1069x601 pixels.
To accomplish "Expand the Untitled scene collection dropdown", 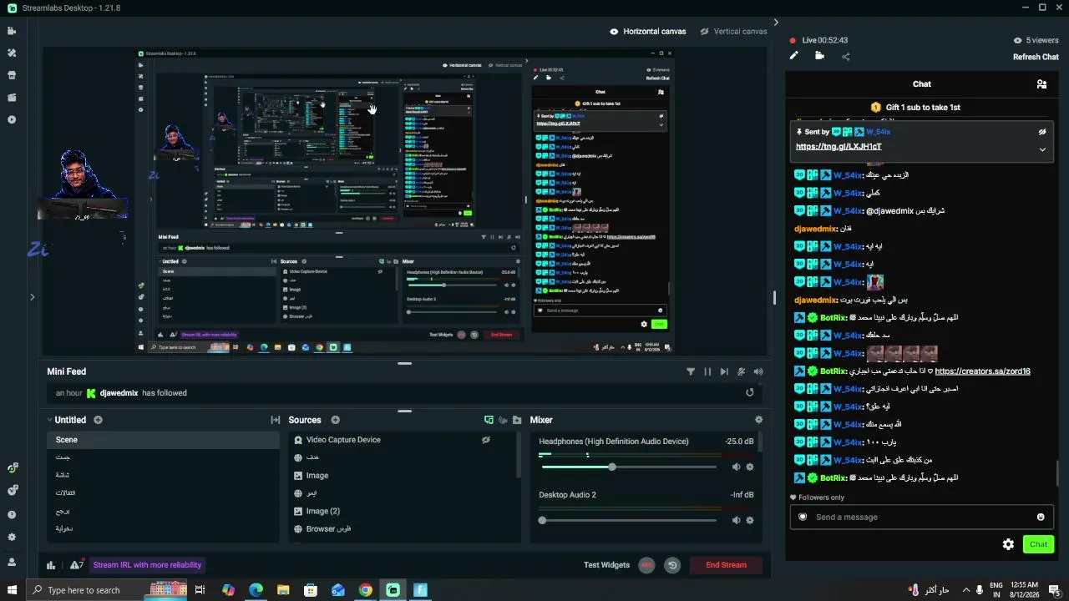I will tap(50, 420).
